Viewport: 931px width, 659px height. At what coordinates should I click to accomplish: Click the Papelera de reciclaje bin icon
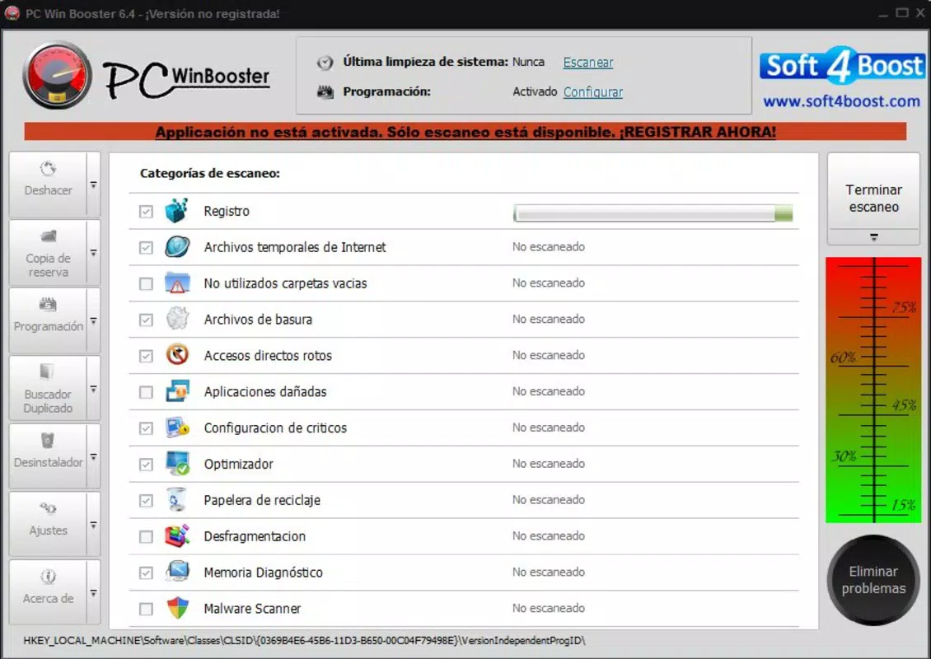click(x=177, y=500)
